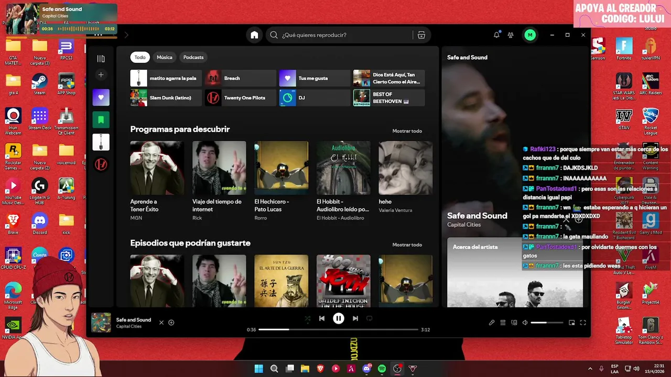
Task: Open Spotify from the taskbar
Action: pyautogui.click(x=382, y=369)
